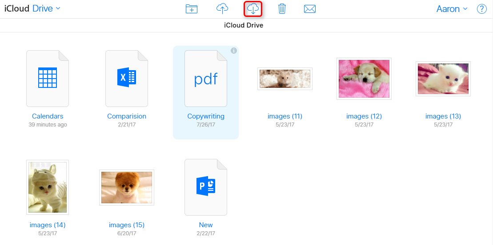Viewport: 493px width, 245px height.
Task: Select the images (15) Pomeranian dog thumbnail
Action: click(127, 187)
